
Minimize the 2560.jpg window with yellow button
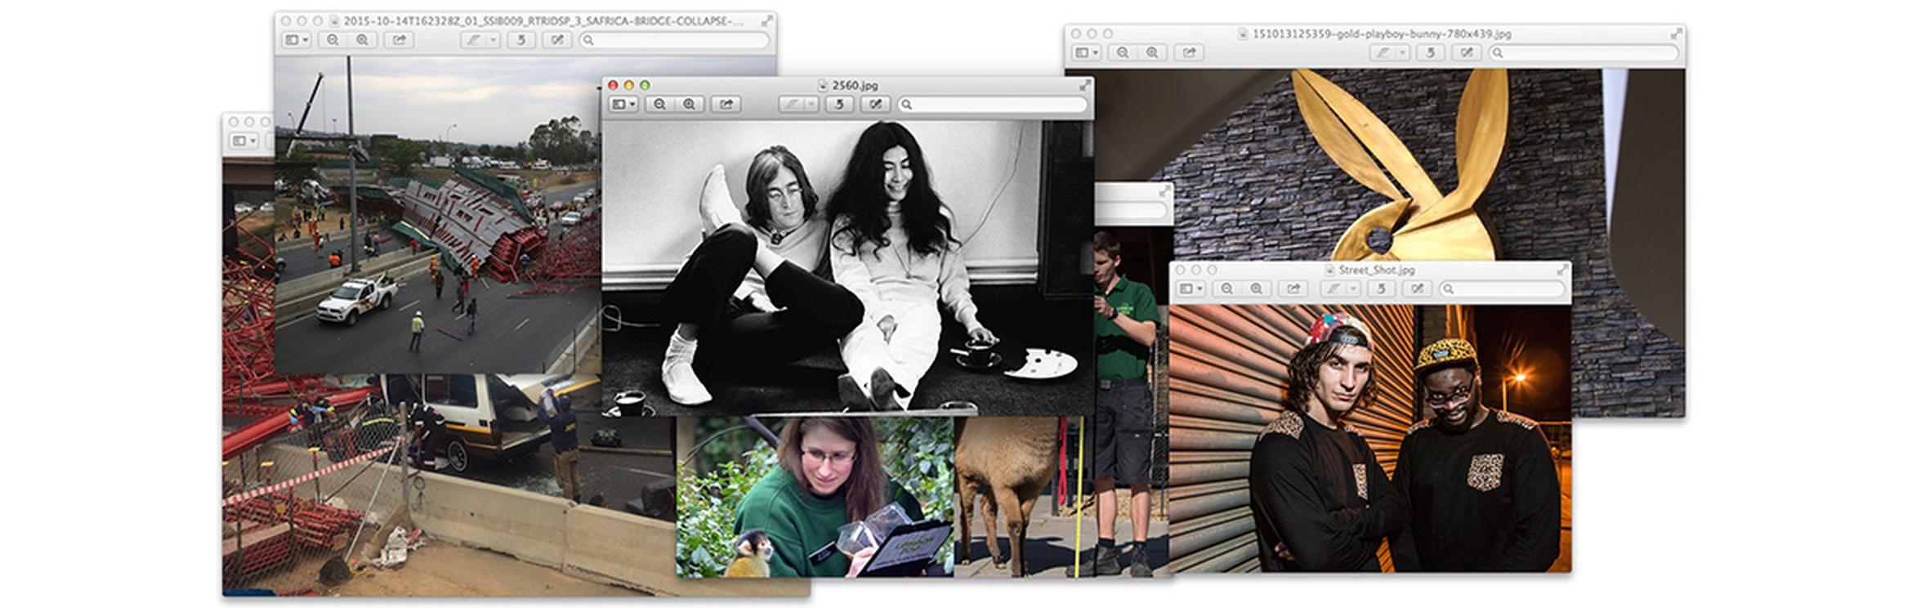(x=628, y=85)
